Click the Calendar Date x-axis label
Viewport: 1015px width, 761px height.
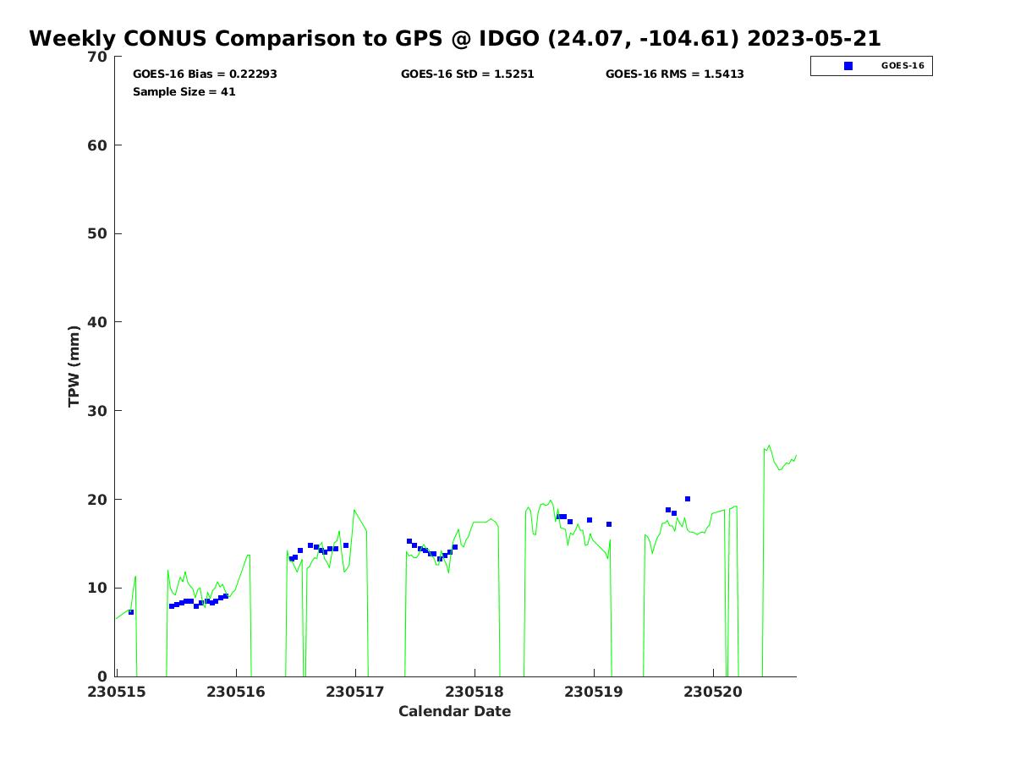tap(454, 712)
